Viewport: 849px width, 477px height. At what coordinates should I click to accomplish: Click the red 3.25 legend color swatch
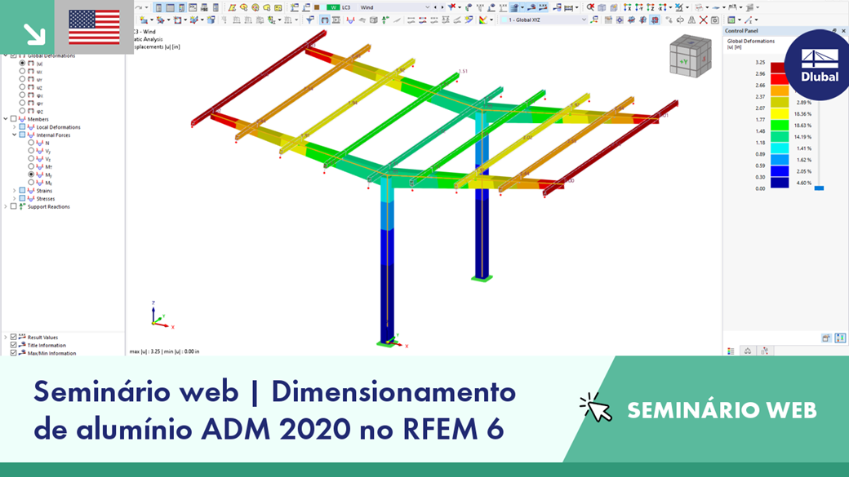779,68
